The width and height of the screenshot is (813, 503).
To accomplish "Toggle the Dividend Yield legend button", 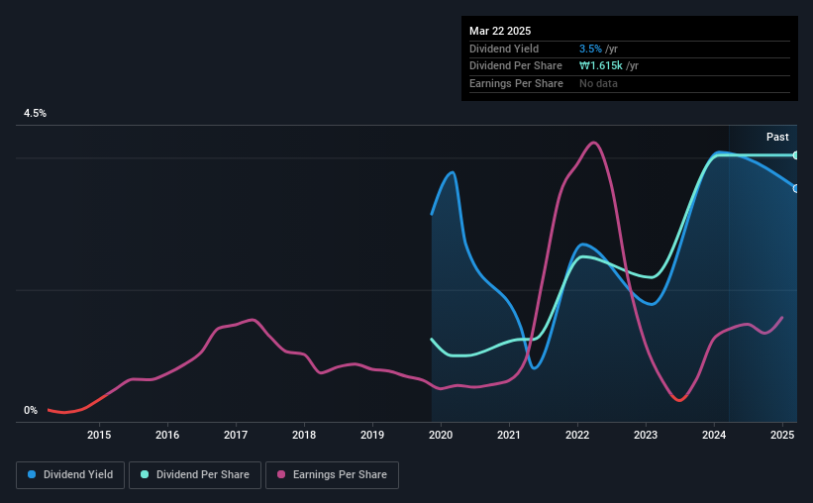I will click(70, 475).
